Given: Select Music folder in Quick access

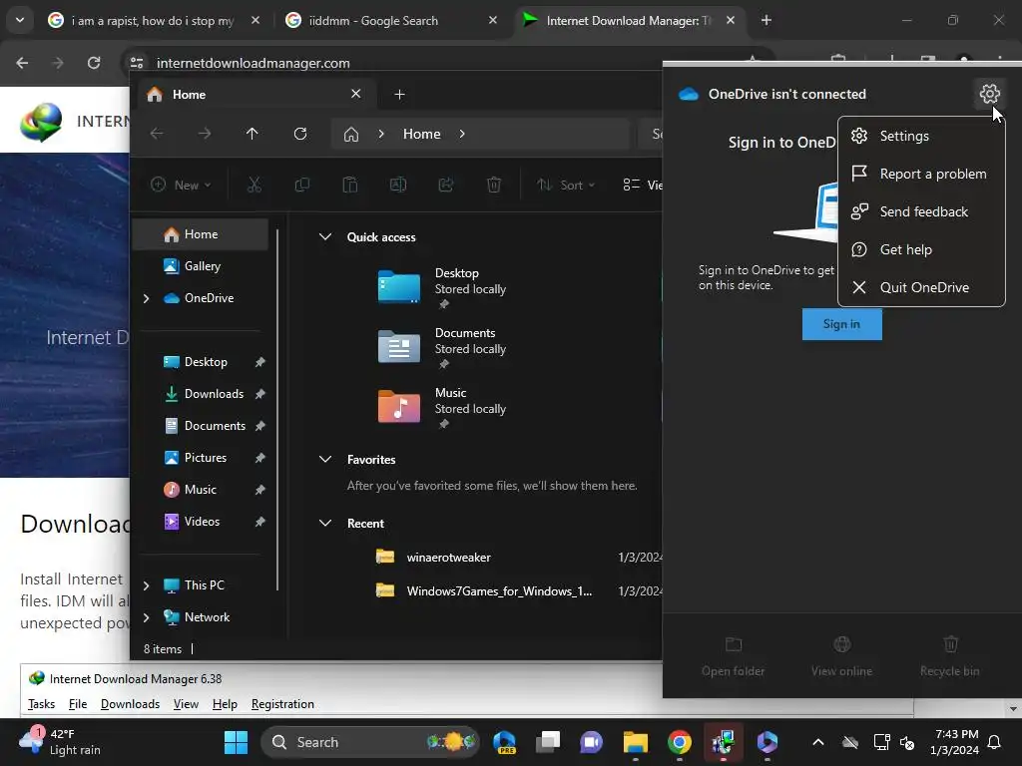Looking at the screenshot, I should 443,407.
